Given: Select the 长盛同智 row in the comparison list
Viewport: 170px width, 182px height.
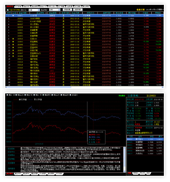Looking at the screenshot, I should click(x=145, y=142).
